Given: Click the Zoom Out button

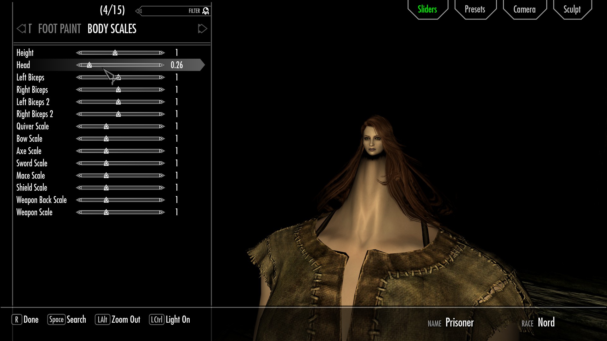Looking at the screenshot, I should [x=118, y=320].
